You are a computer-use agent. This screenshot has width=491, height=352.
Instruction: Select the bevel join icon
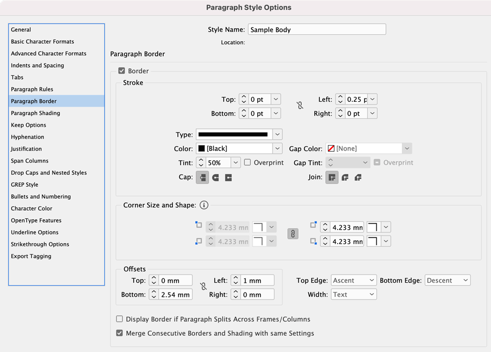click(x=358, y=178)
